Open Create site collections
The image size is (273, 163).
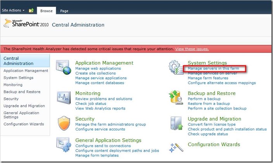coord(95,73)
